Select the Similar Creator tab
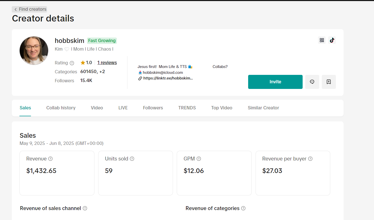The height and width of the screenshot is (220, 374). (x=263, y=108)
